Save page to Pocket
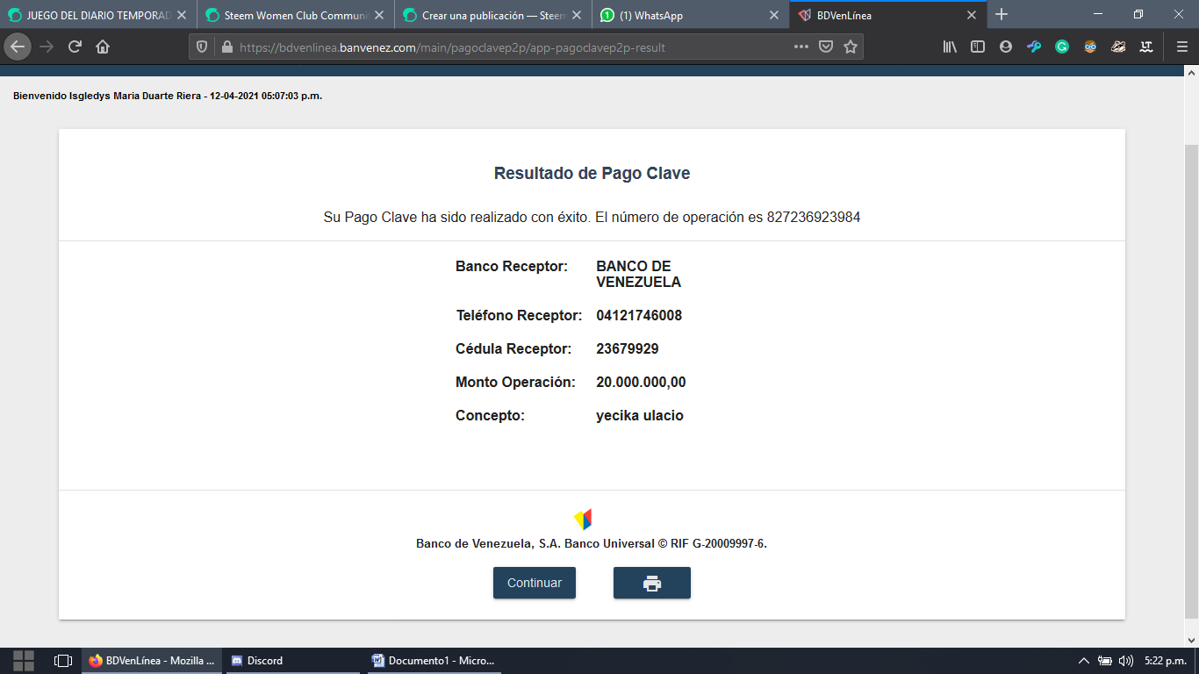 click(x=826, y=47)
